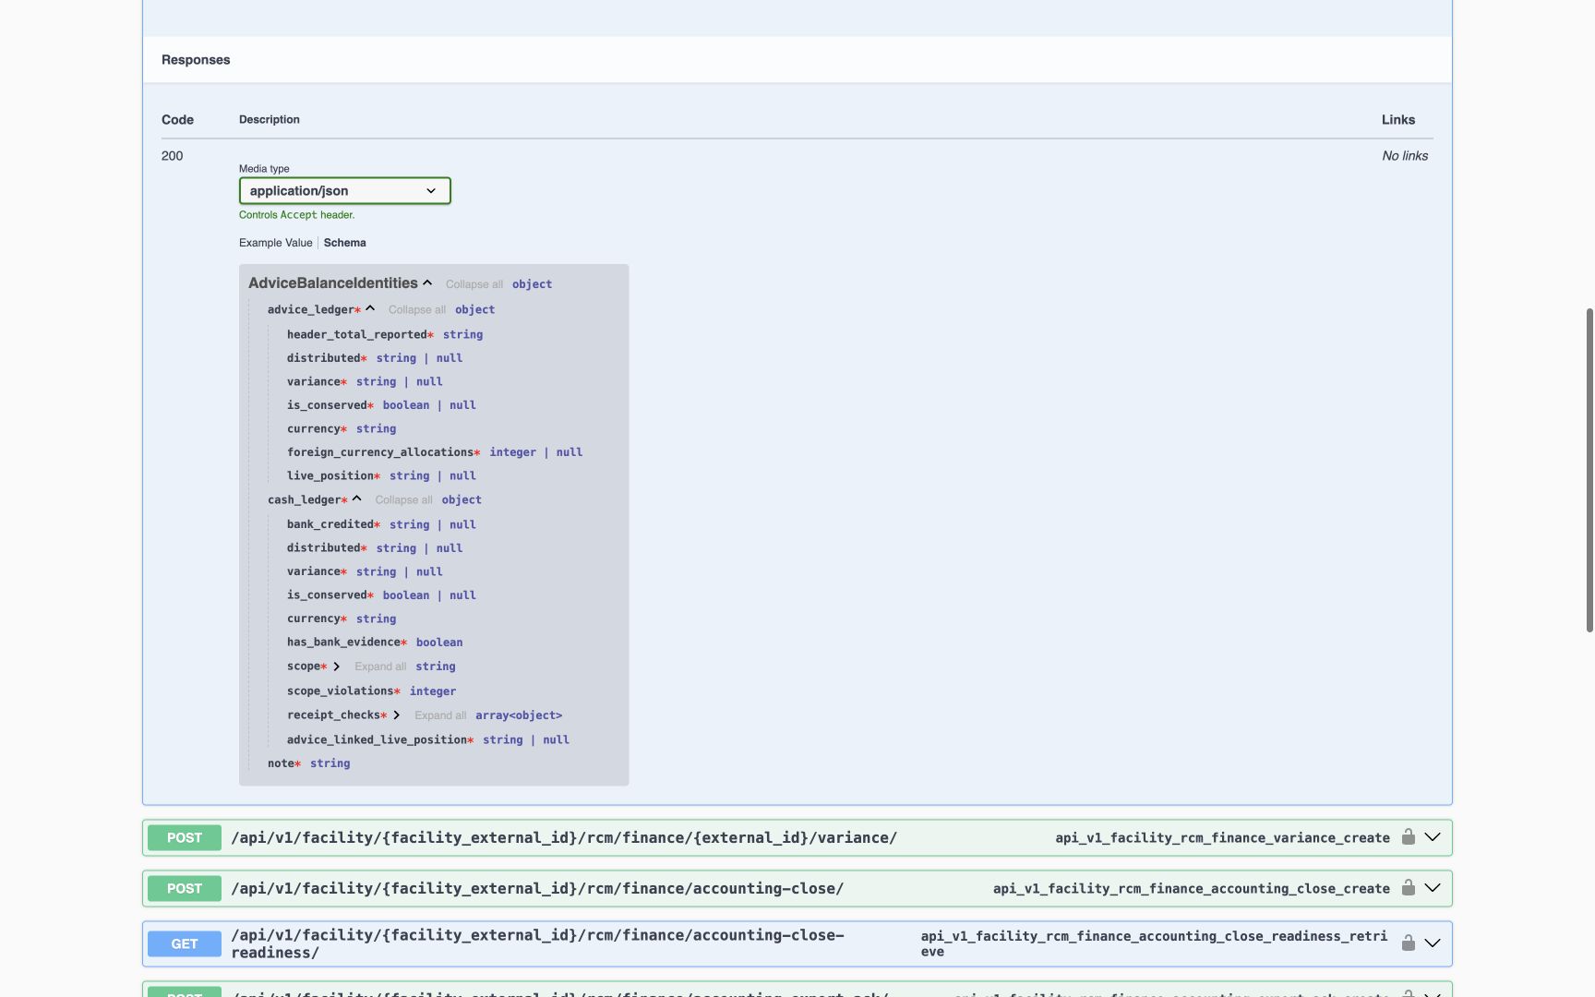Image resolution: width=1595 pixels, height=997 pixels.
Task: Click Collapse all beside advice_ledger
Action: pos(417,310)
